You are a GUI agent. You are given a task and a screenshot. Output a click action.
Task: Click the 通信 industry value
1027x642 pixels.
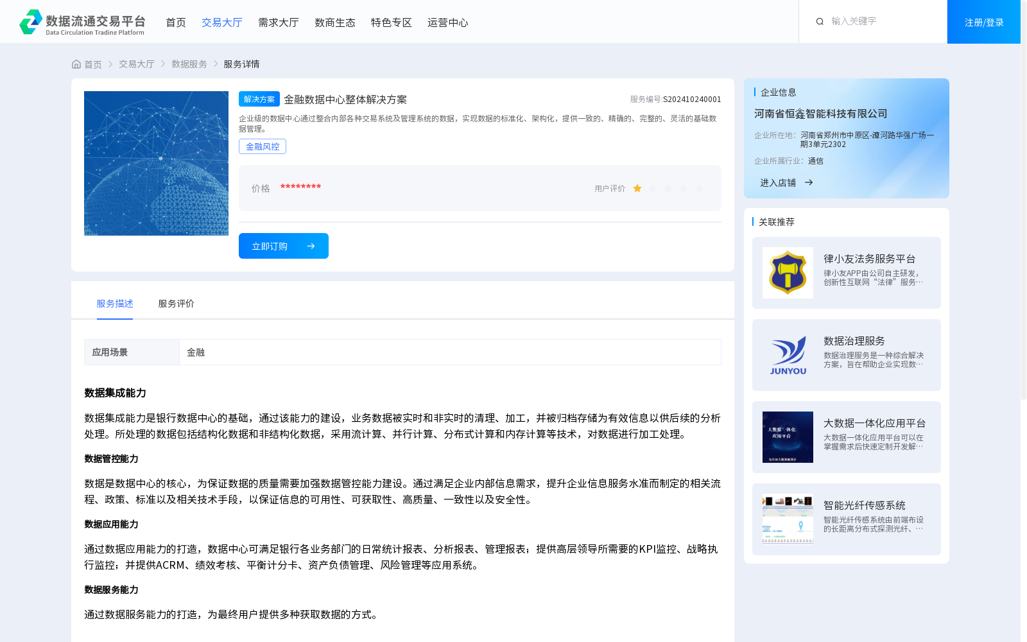click(815, 161)
